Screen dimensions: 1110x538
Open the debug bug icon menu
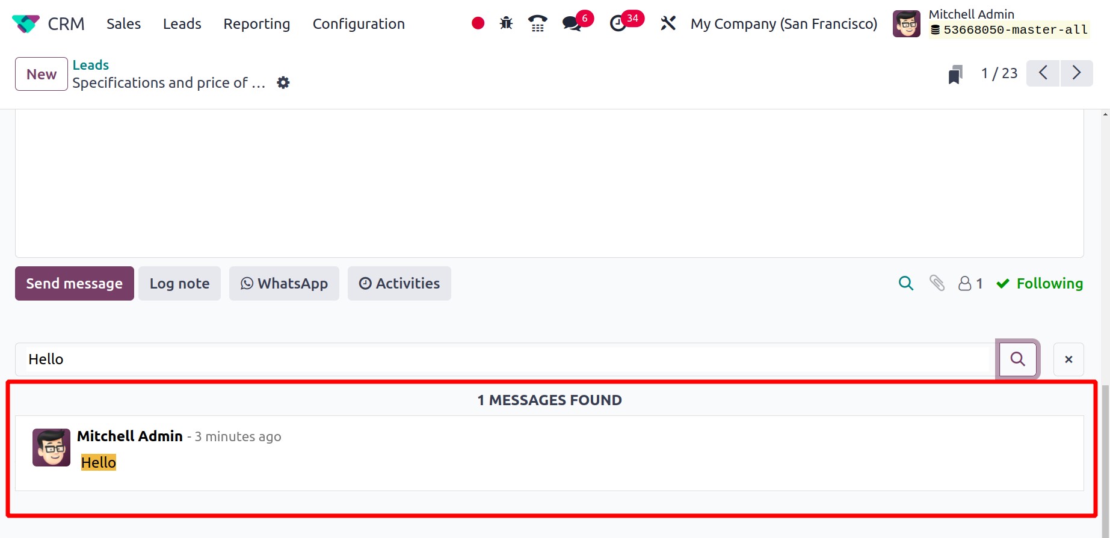tap(507, 23)
